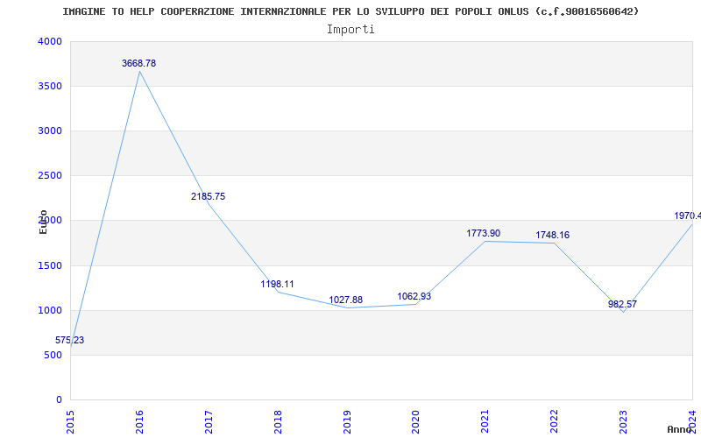Select the 2016 x-axis year label
Viewport: 701px width, 438px height.
pyautogui.click(x=139, y=422)
